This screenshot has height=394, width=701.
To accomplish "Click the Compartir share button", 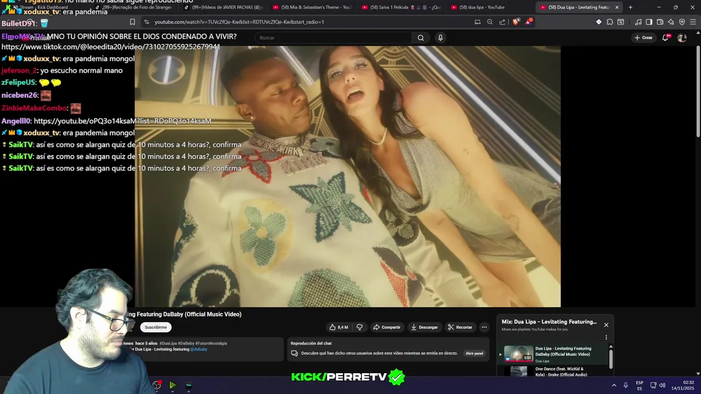I will click(387, 327).
